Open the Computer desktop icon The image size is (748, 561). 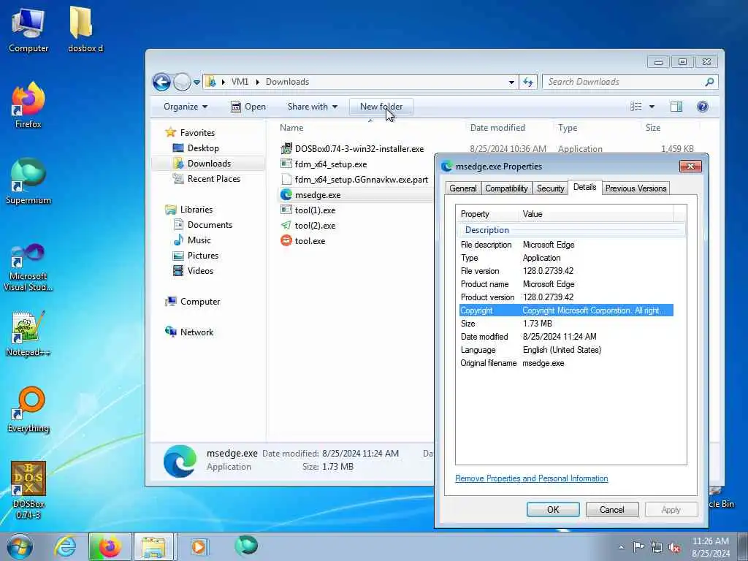click(x=28, y=29)
